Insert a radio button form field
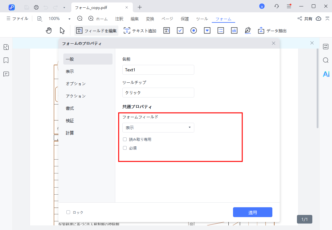The width and height of the screenshot is (332, 230). (193, 30)
